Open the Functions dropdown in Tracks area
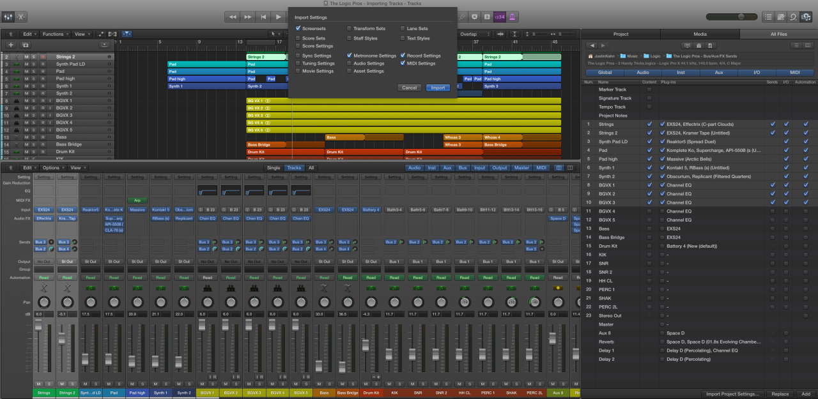Screen dimensions: 818x399 pyautogui.click(x=56, y=34)
